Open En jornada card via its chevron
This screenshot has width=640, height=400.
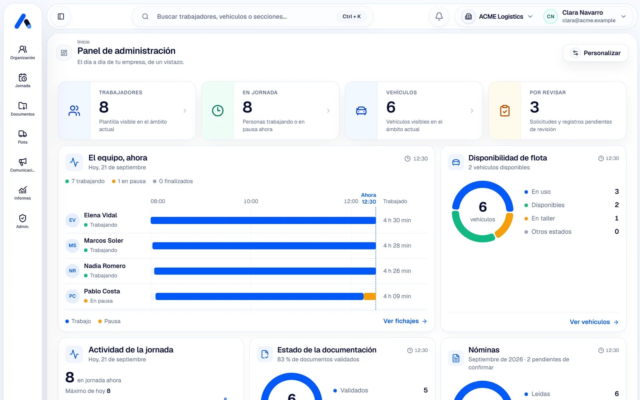(x=328, y=111)
